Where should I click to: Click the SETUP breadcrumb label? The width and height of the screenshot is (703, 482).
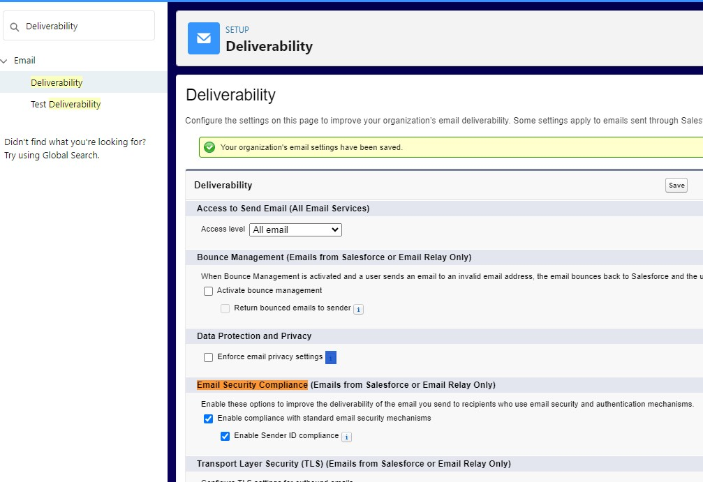237,30
